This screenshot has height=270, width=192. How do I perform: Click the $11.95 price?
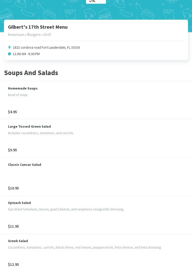(x=13, y=226)
